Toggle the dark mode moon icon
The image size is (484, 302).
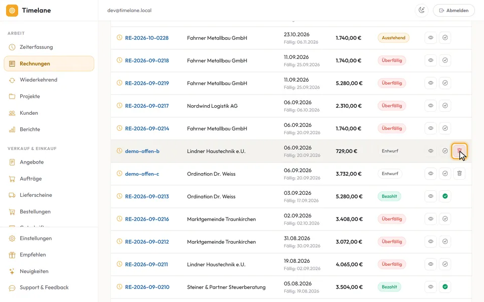point(421,11)
